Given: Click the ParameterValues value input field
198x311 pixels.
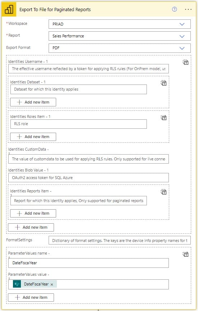Looking at the screenshot, I should pyautogui.click(x=89, y=284).
